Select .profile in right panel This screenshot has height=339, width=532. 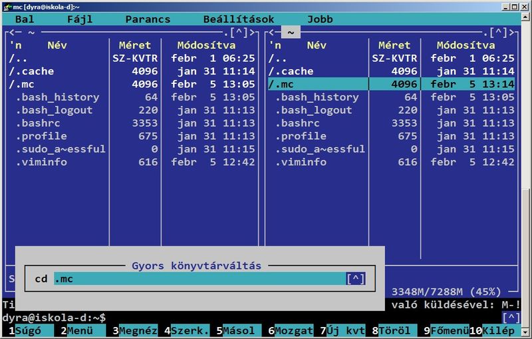(392, 136)
